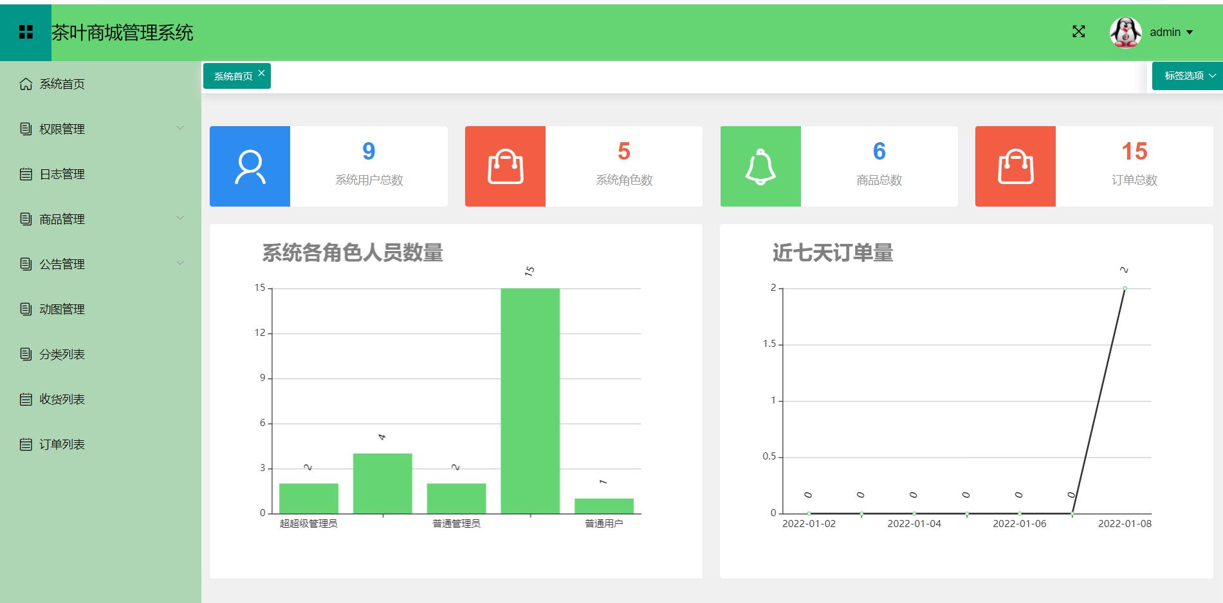This screenshot has width=1223, height=603.
Task: Click the bell icon on 商品总数 card
Action: (x=760, y=165)
